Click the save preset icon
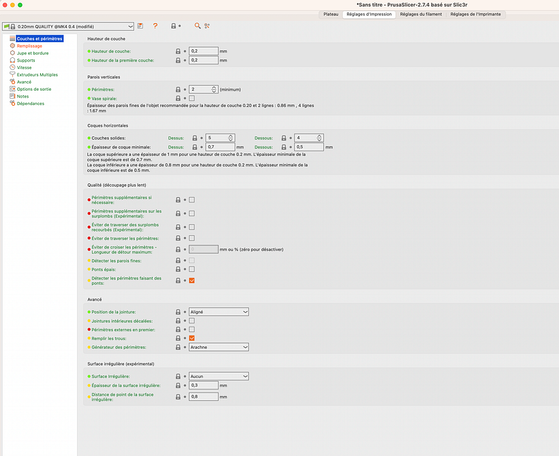The width and height of the screenshot is (559, 456). click(140, 26)
